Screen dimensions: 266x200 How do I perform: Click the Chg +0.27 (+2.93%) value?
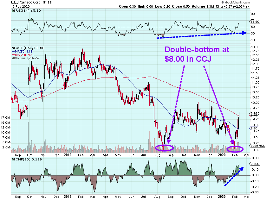(x=231, y=6)
